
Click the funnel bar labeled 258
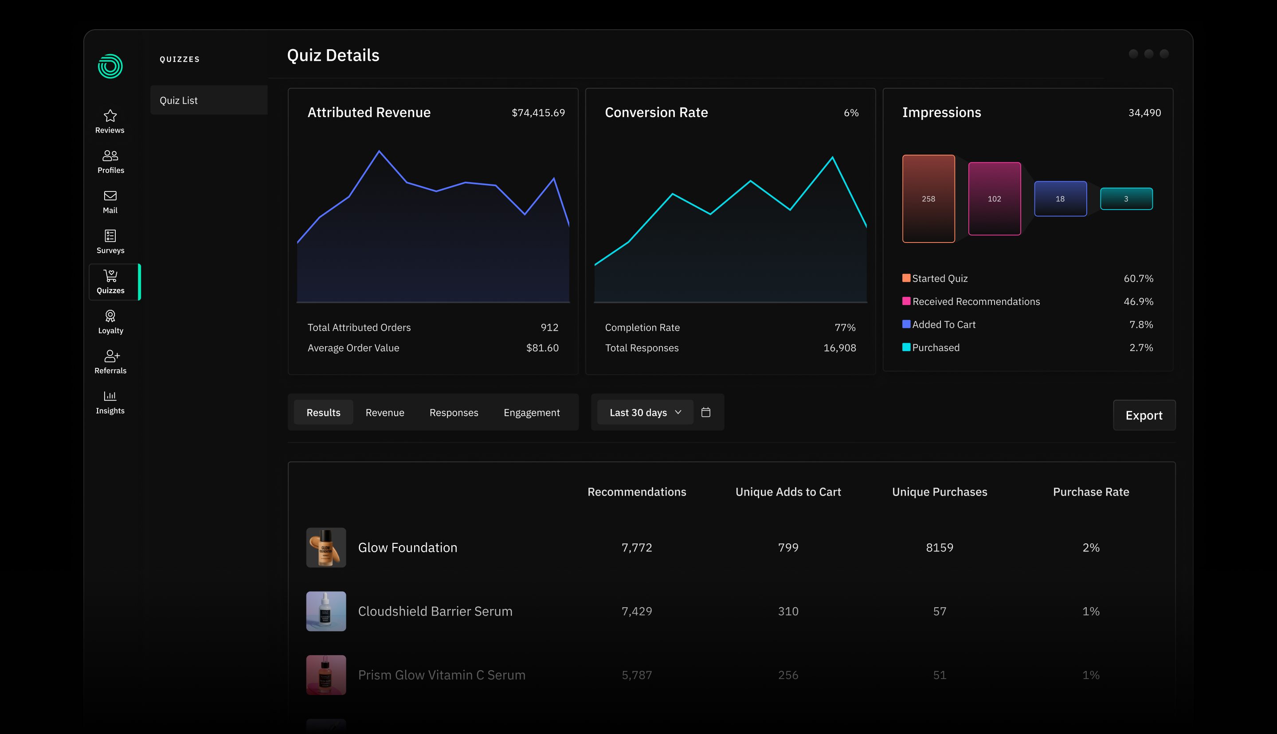[x=928, y=199]
